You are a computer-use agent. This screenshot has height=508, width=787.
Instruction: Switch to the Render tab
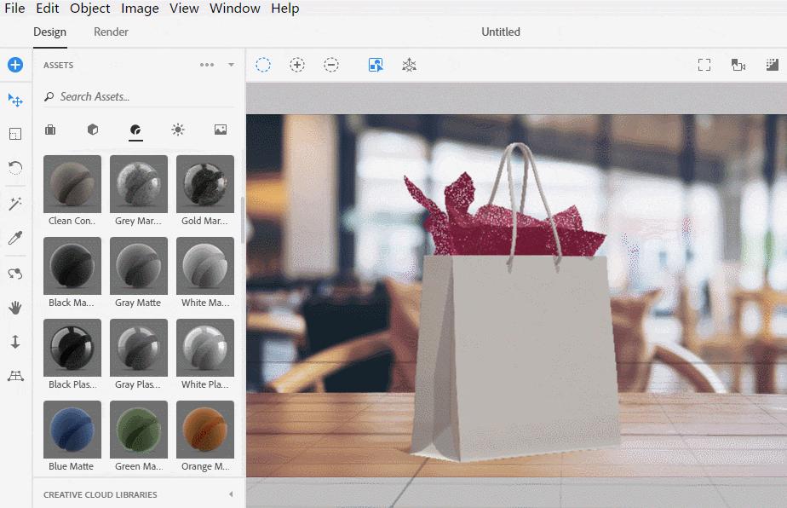tap(110, 32)
